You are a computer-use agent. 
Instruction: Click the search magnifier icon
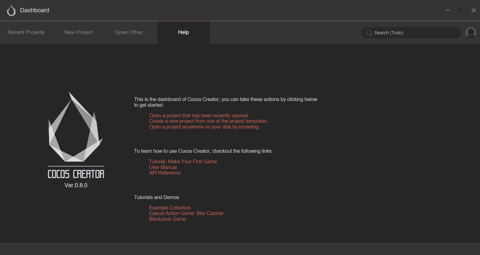click(x=369, y=33)
